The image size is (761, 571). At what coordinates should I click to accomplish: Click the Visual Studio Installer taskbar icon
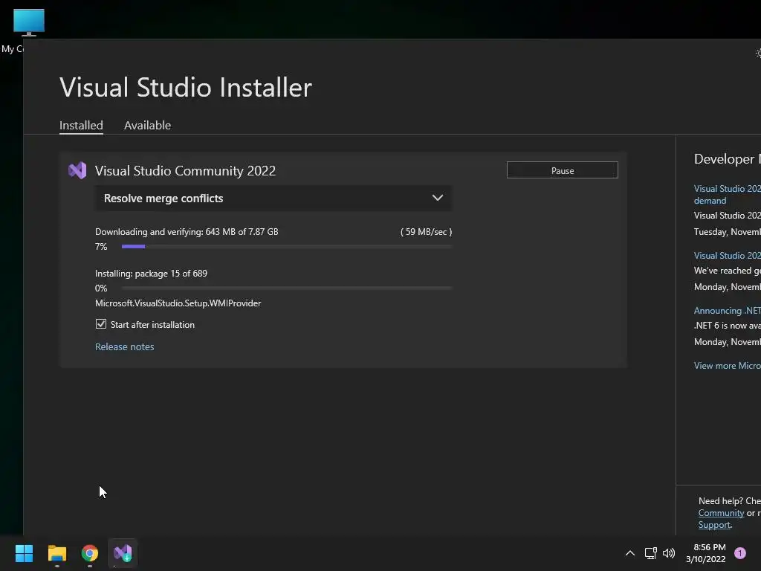[123, 553]
